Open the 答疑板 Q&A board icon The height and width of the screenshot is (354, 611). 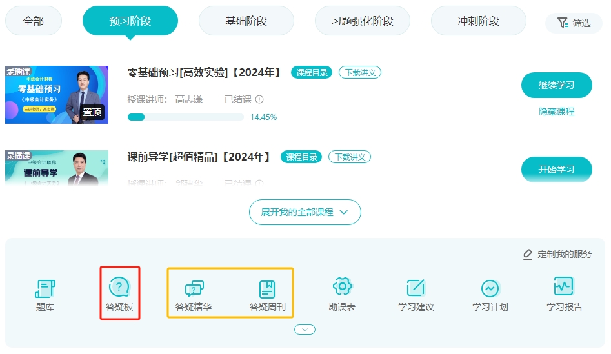119,288
